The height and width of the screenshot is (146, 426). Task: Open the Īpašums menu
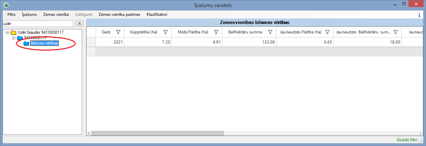29,14
